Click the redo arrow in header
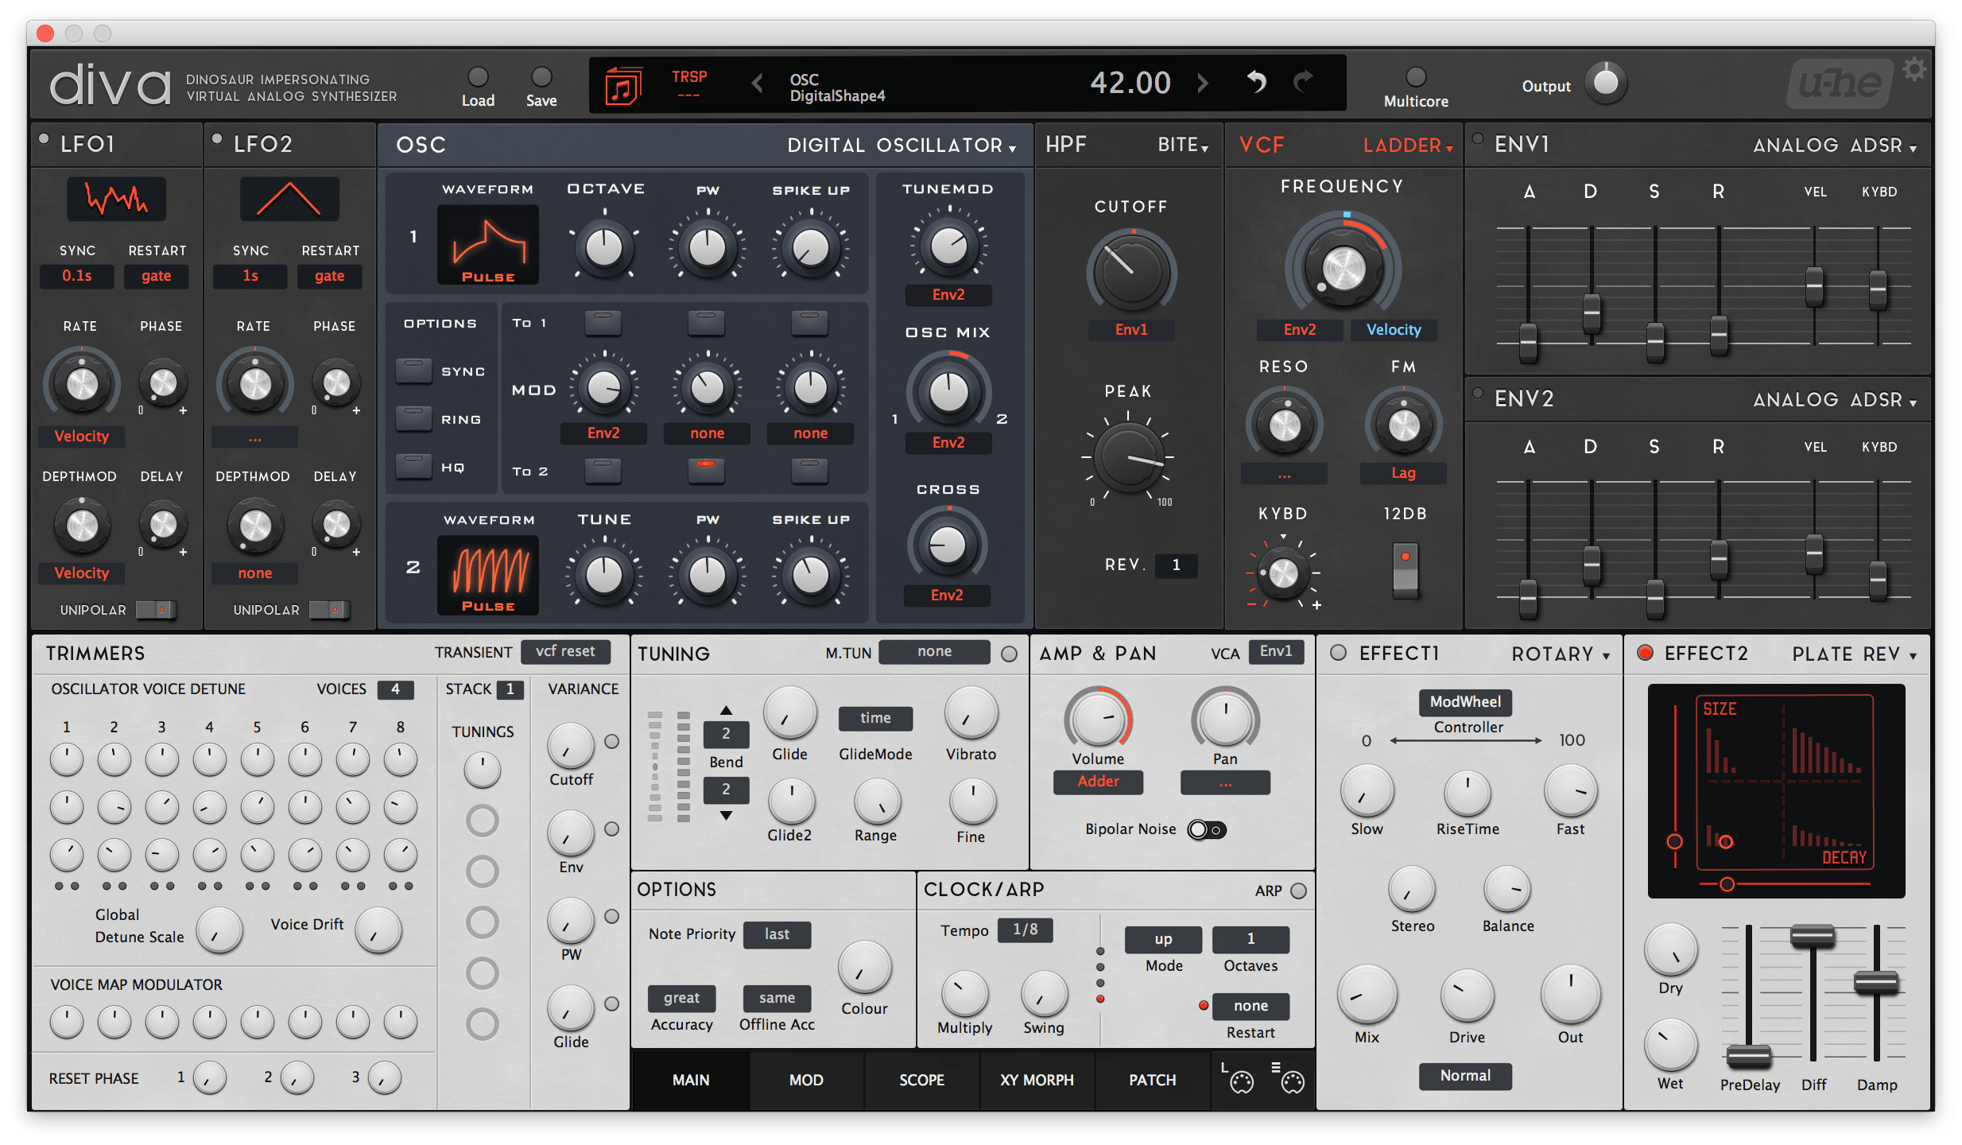This screenshot has width=1962, height=1145. tap(1303, 82)
